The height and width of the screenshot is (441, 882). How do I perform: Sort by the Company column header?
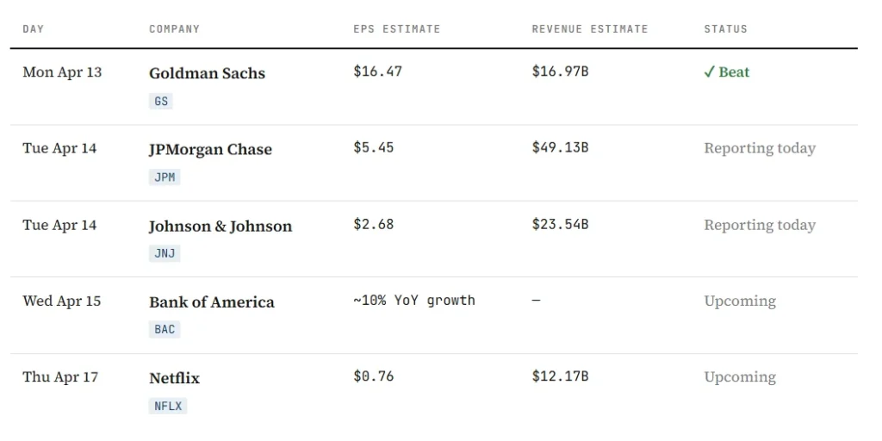[174, 29]
